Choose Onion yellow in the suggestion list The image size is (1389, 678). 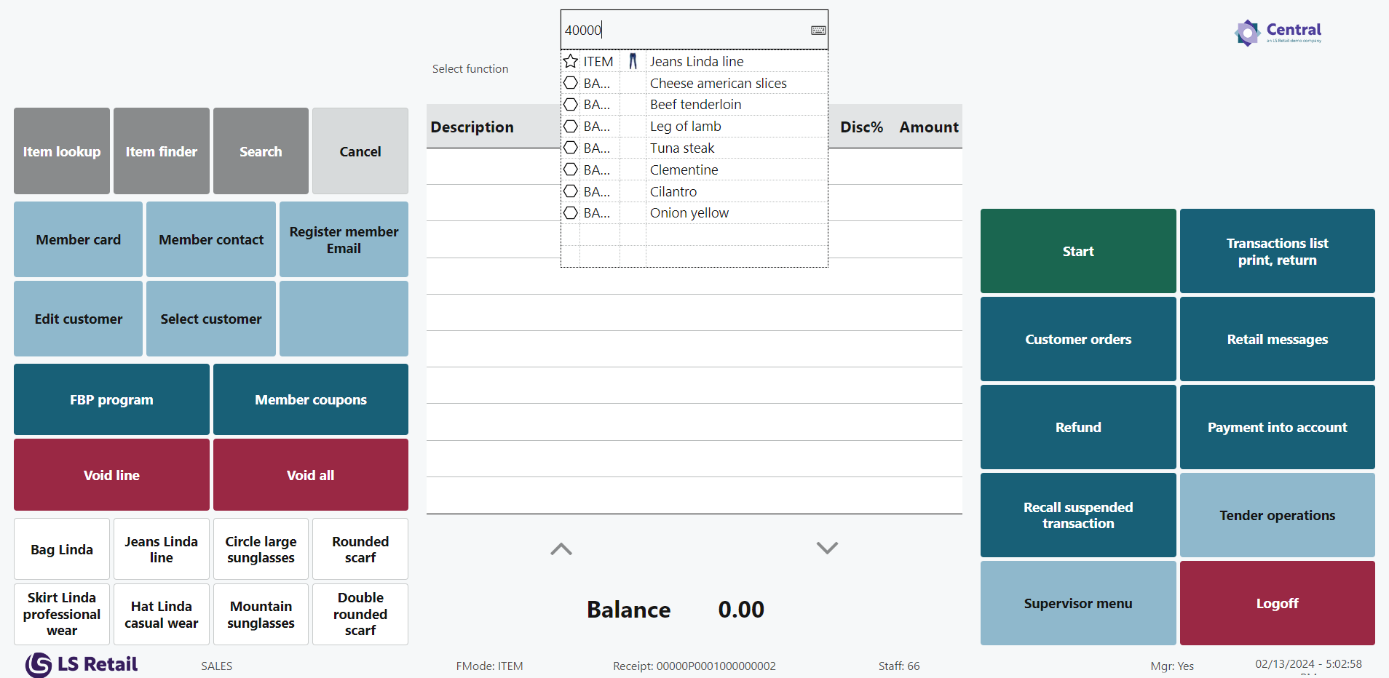click(689, 213)
